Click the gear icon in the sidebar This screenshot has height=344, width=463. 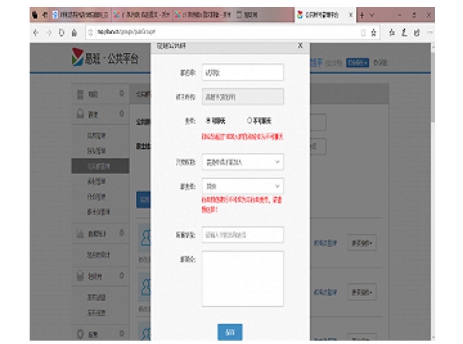pos(80,333)
